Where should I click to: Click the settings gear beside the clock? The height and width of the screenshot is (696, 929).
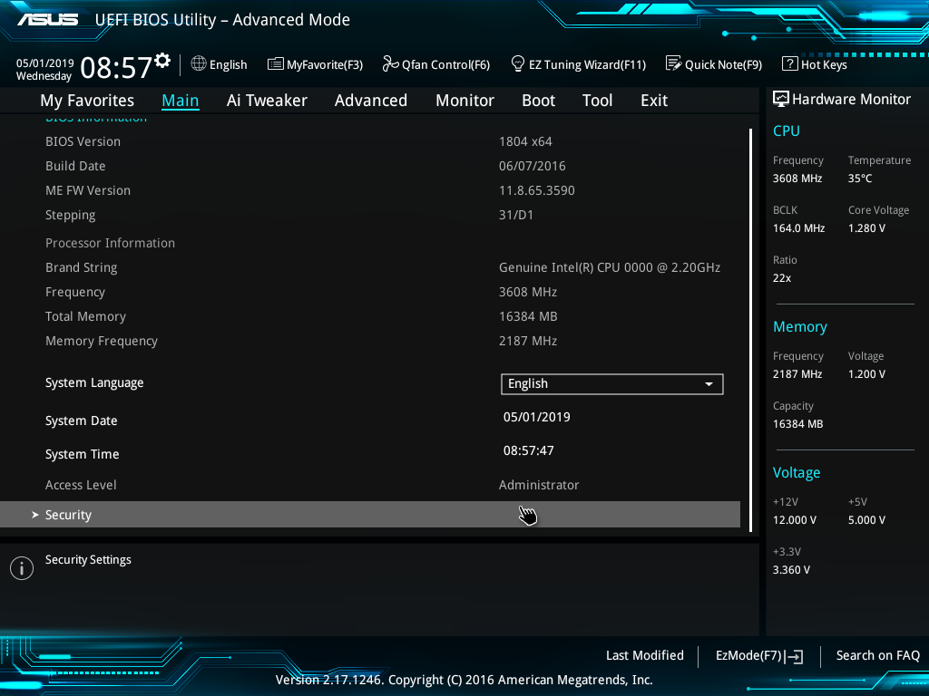tap(162, 61)
